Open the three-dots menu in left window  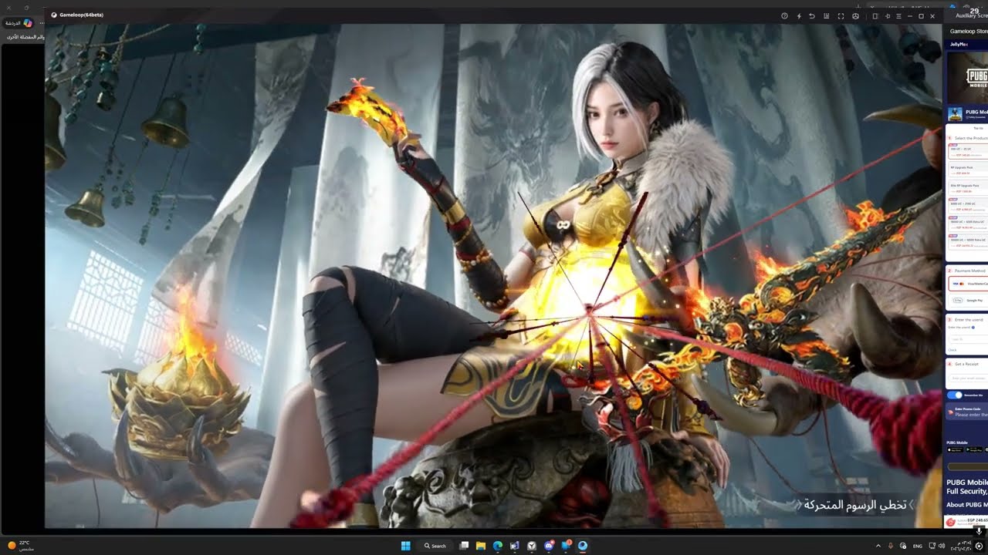pos(42,23)
